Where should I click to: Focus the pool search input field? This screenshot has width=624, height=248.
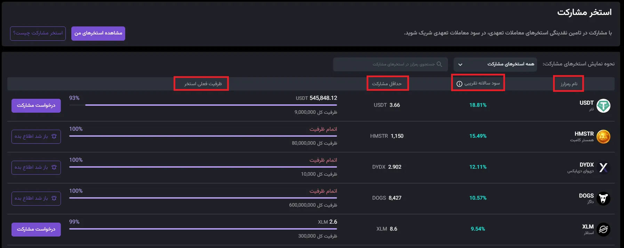click(x=390, y=64)
